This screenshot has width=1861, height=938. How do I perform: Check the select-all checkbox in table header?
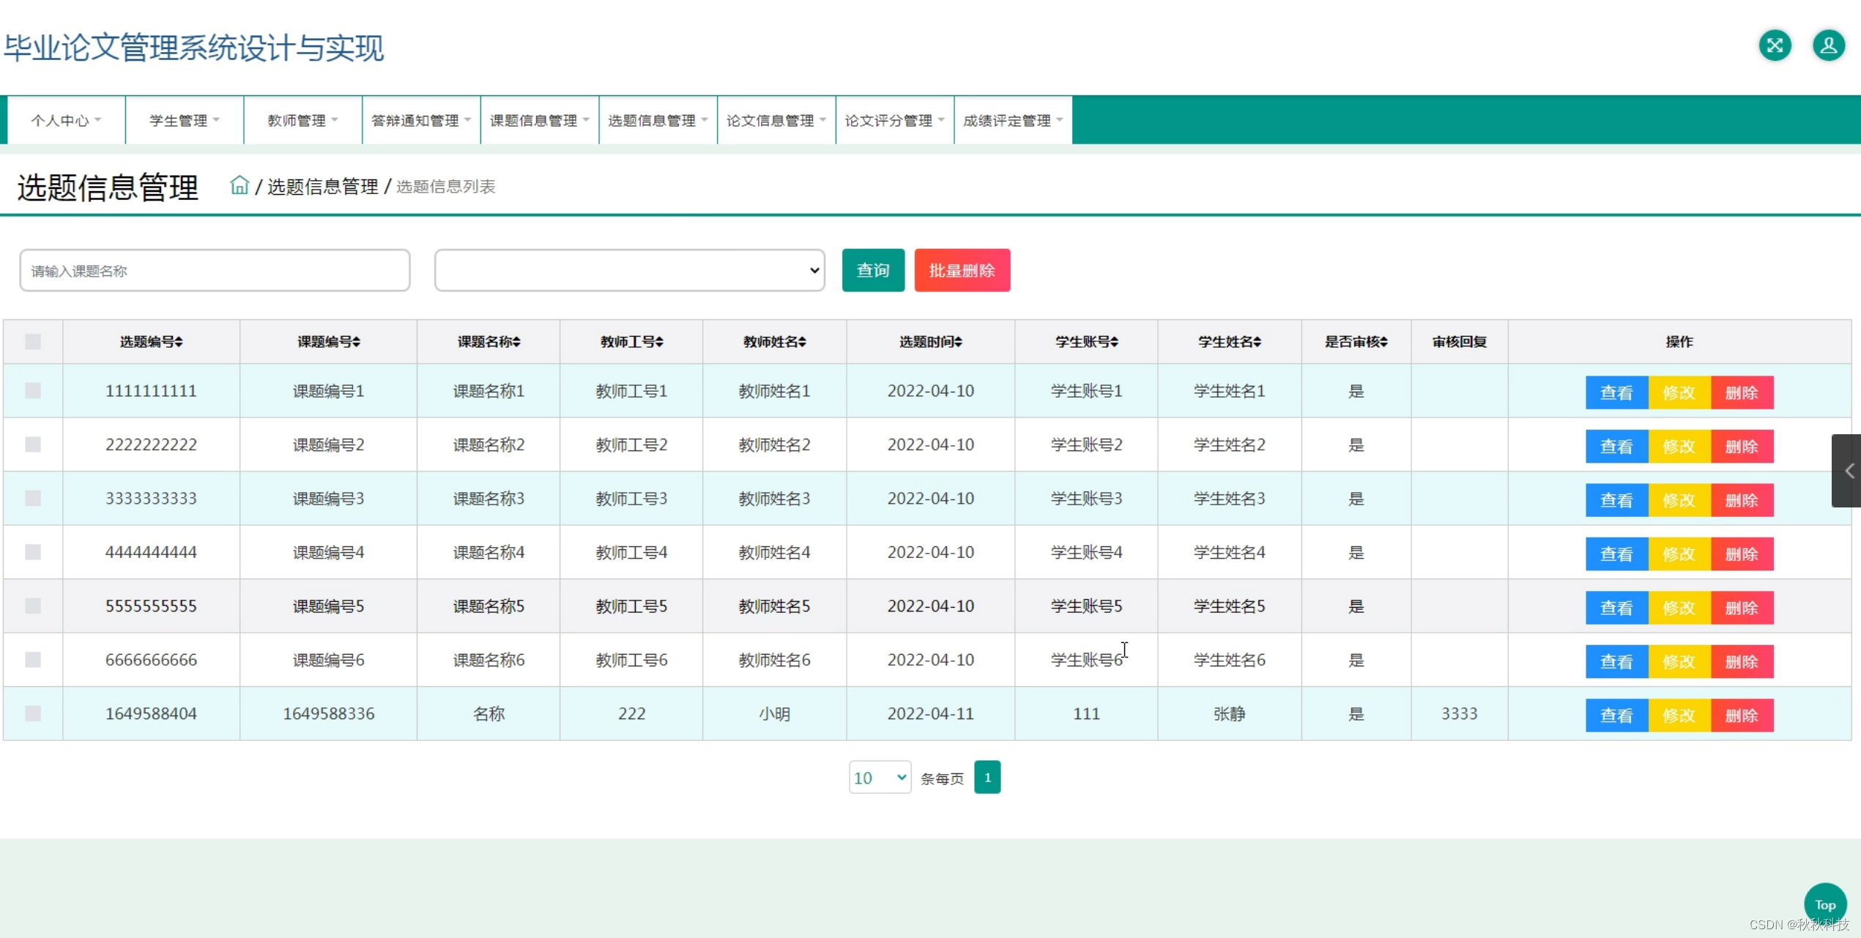(x=33, y=341)
